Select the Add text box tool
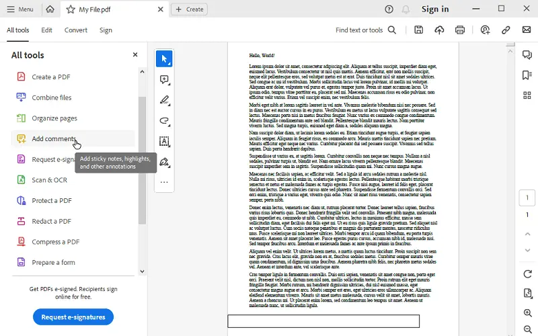Image resolution: width=538 pixels, height=336 pixels. (x=164, y=141)
